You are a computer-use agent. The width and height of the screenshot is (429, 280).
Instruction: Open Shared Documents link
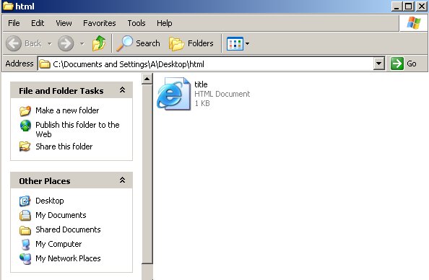pyautogui.click(x=68, y=229)
